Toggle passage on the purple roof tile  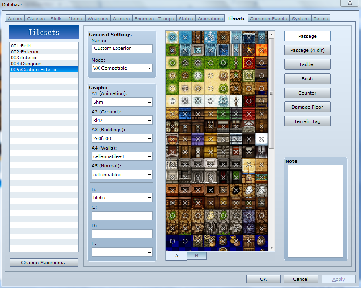(198, 139)
